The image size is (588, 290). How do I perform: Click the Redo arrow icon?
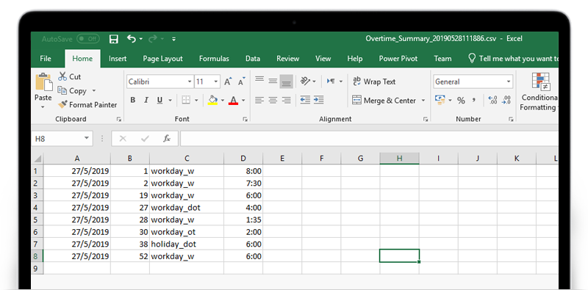click(153, 39)
